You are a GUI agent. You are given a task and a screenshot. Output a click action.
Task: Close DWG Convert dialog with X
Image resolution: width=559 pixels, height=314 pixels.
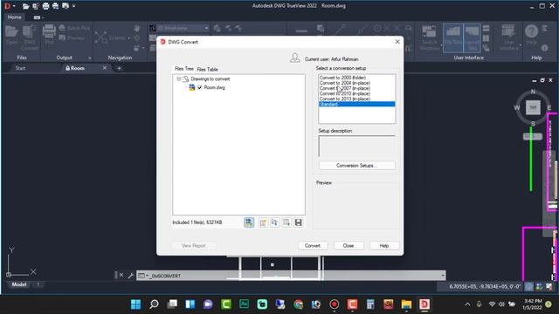pos(397,42)
